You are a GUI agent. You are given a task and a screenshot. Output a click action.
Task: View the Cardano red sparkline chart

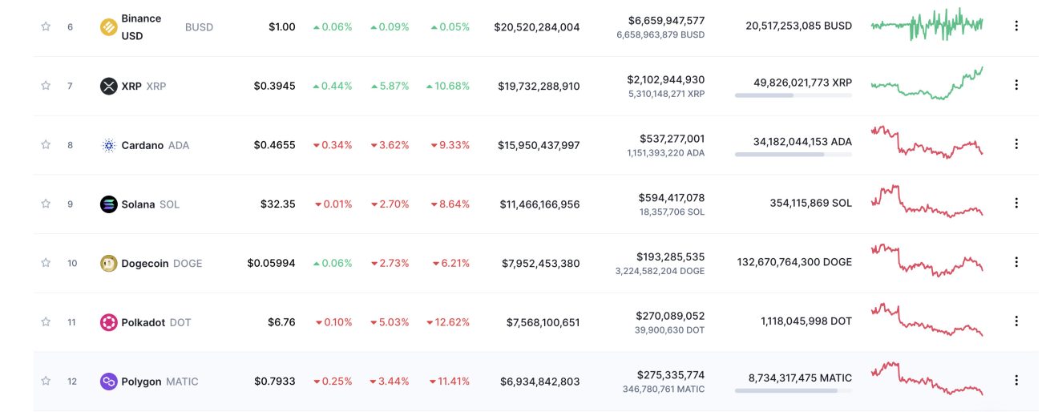927,143
